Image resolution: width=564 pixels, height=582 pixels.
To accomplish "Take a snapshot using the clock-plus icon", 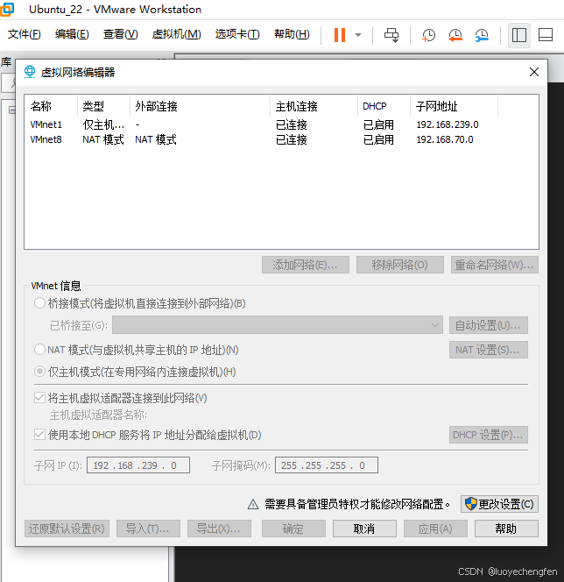I will pyautogui.click(x=428, y=35).
